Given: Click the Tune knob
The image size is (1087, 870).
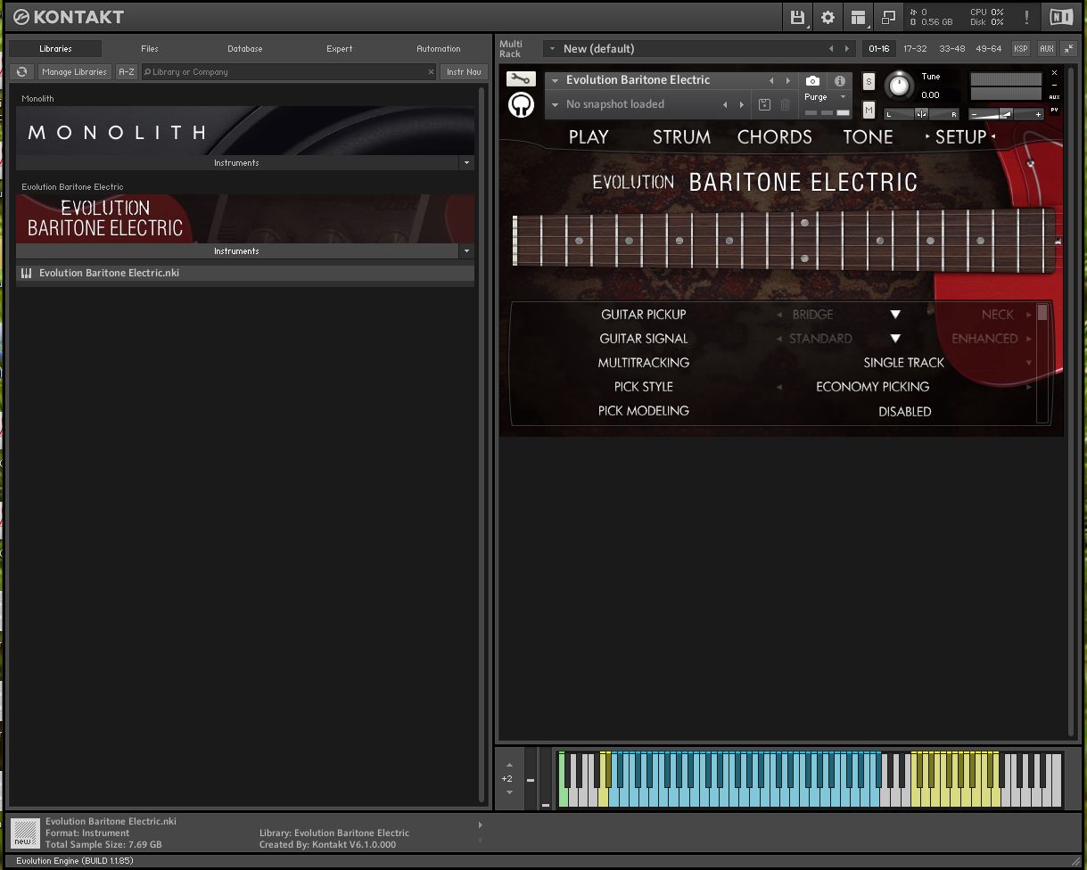Looking at the screenshot, I should point(899,86).
